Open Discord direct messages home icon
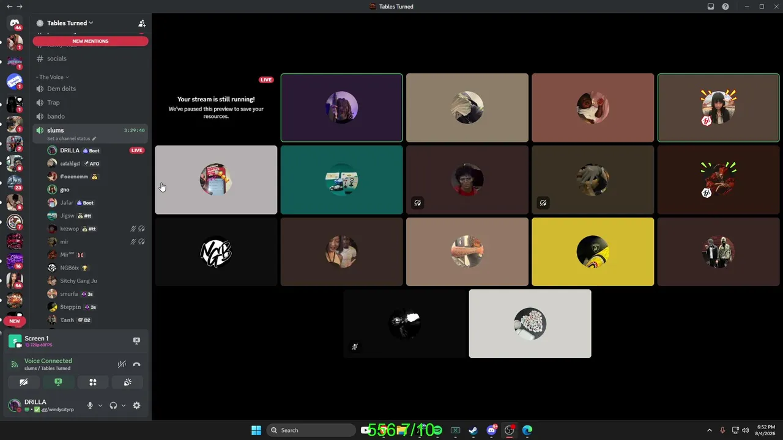 click(15, 23)
